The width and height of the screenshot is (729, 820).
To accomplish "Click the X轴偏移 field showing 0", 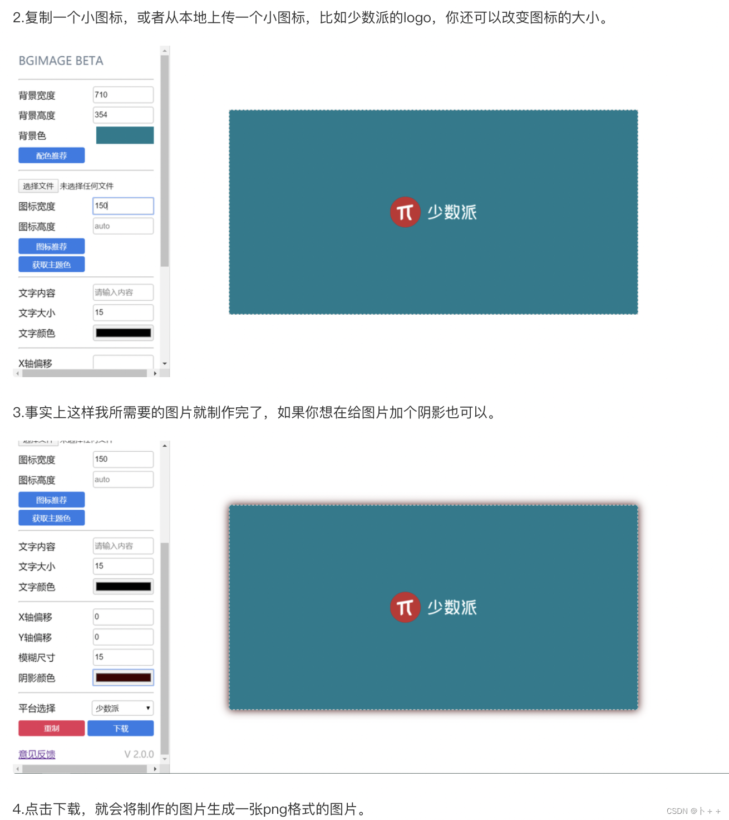I will point(123,617).
